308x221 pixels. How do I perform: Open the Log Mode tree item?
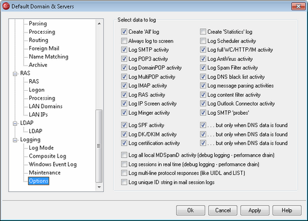[41, 148]
